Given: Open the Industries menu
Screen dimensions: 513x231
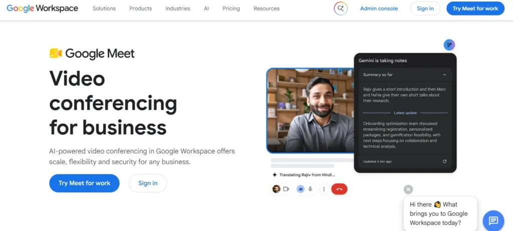Looking at the screenshot, I should click(178, 9).
